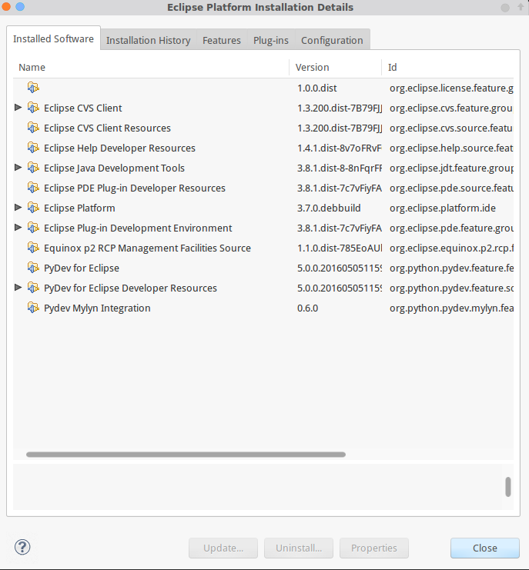
Task: Click the icon for Eclipse Plug-in Development Environment
Action: [33, 228]
